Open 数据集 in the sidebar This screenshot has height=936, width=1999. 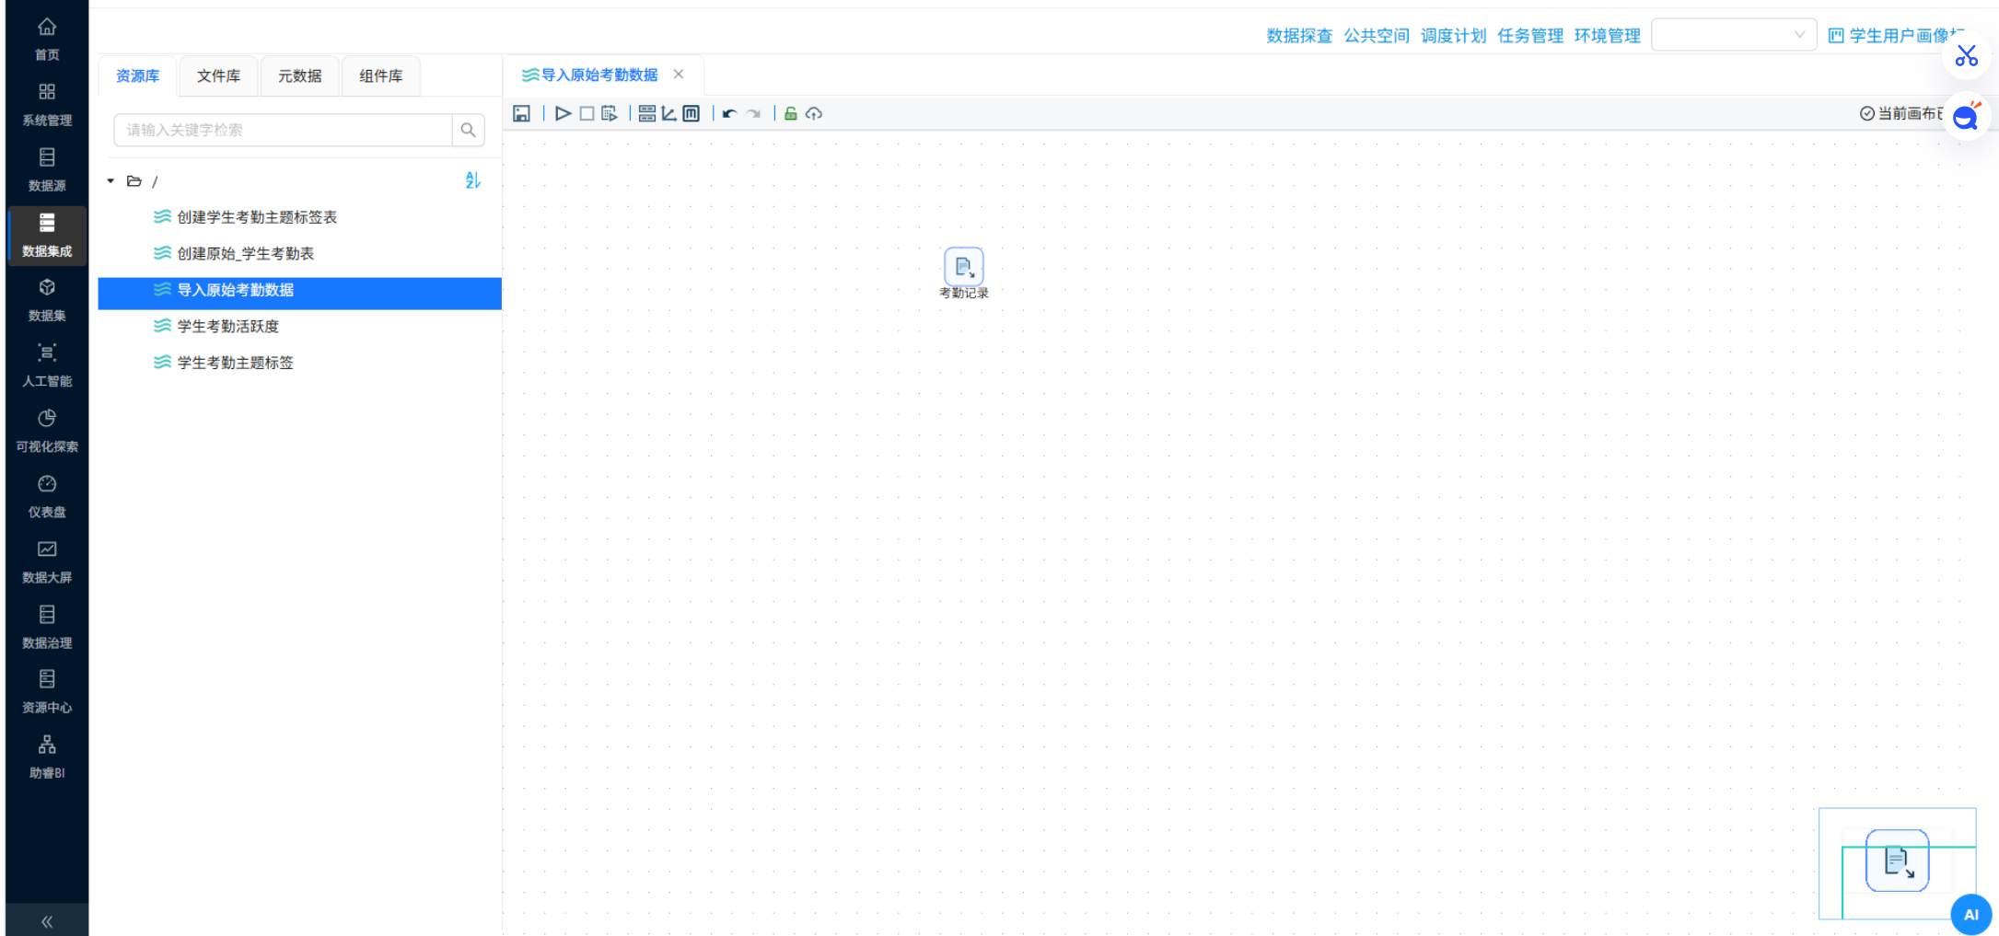click(x=47, y=300)
